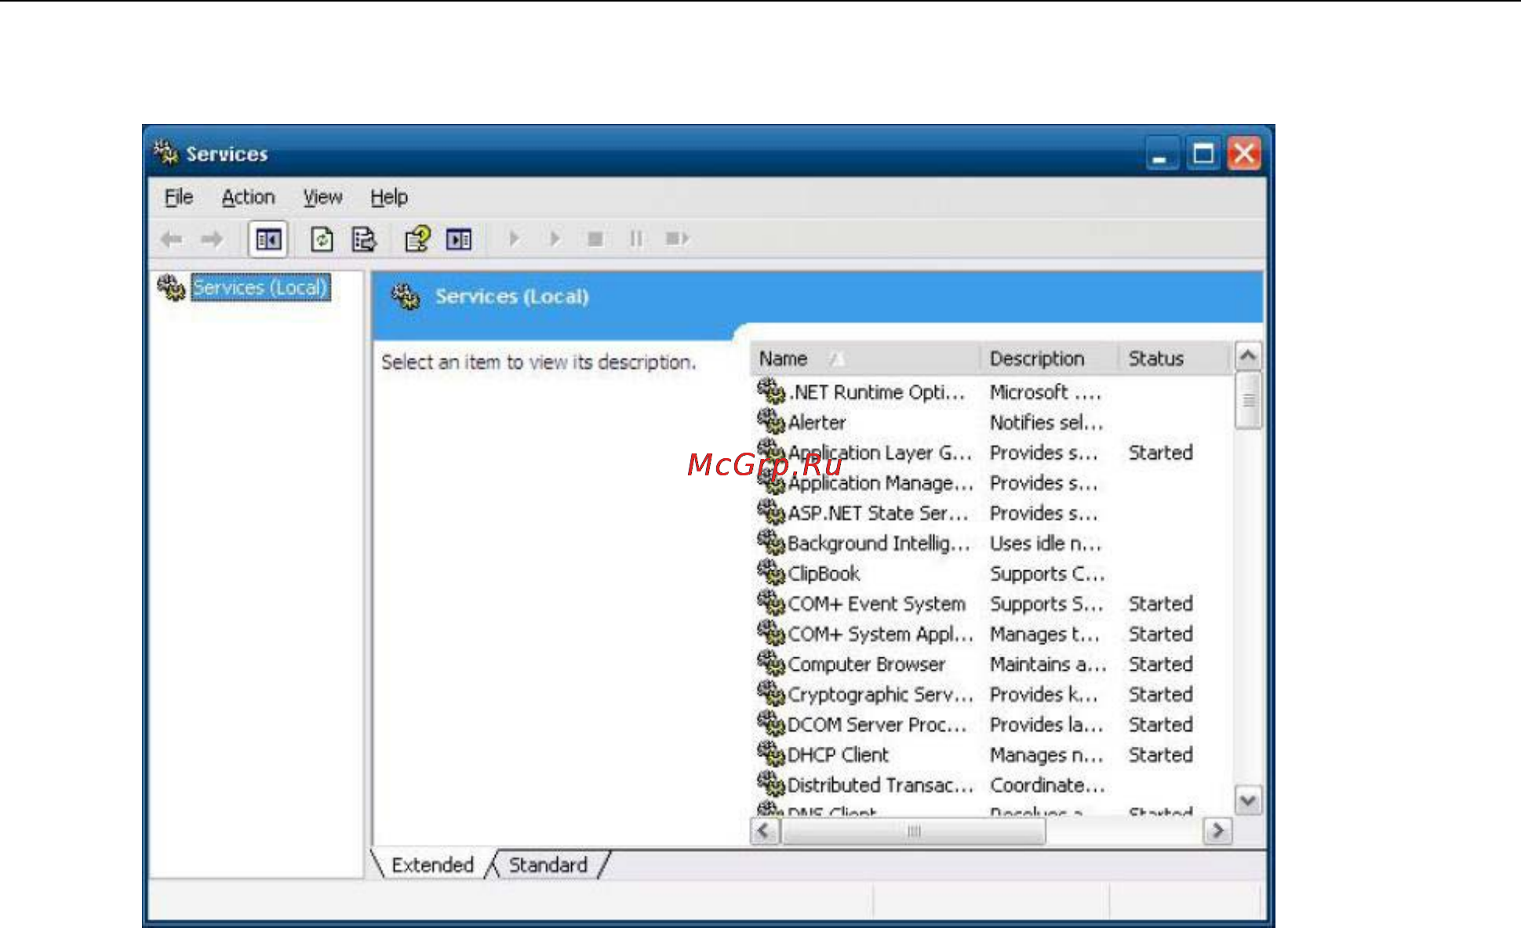The width and height of the screenshot is (1521, 928).
Task: Click the Show/Hide Action Pane icon
Action: 459,239
